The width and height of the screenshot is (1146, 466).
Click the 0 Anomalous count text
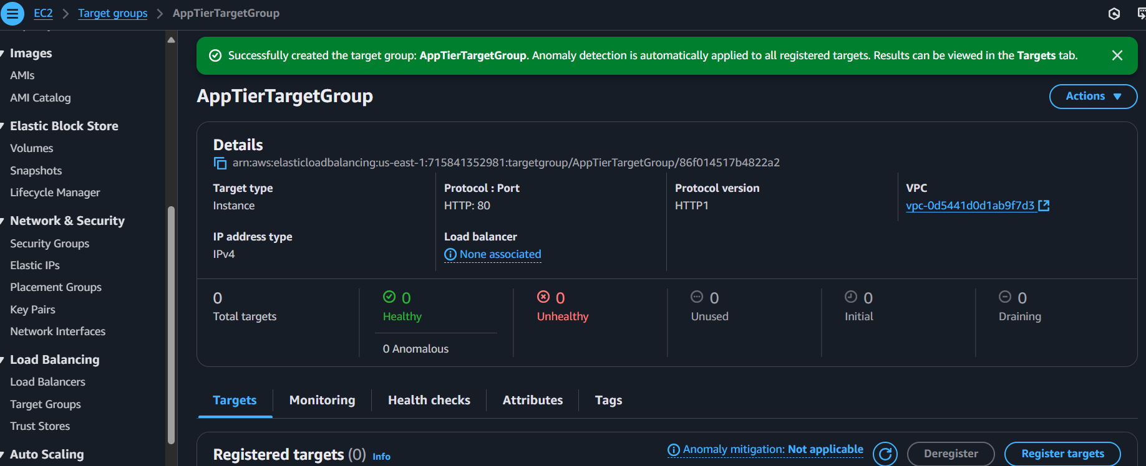(x=415, y=349)
